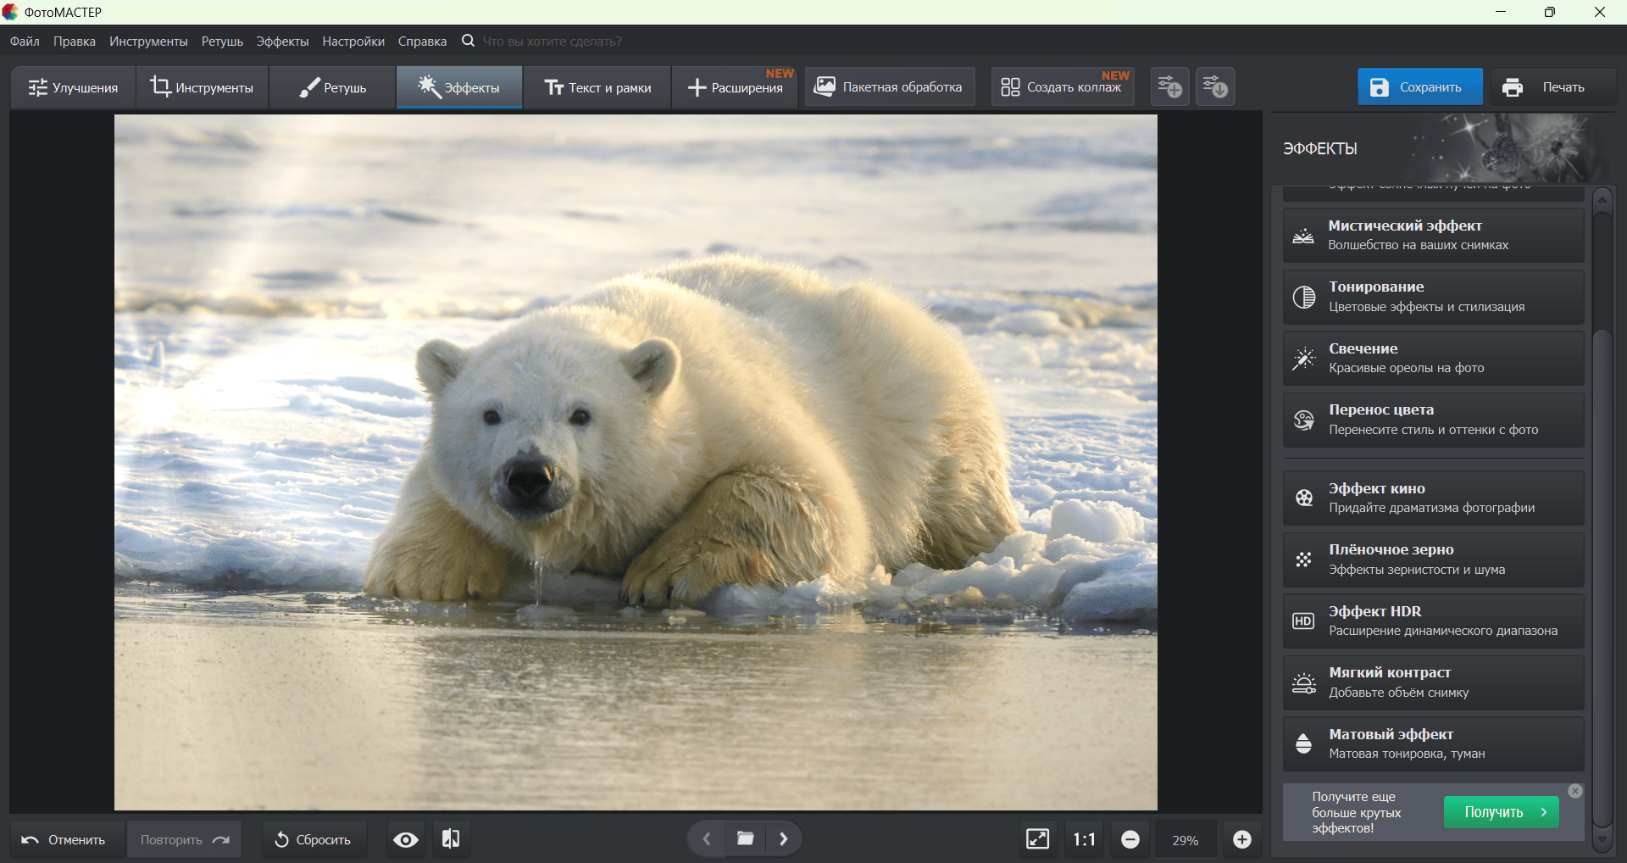Open the Текст и рамки tab
This screenshot has width=1627, height=863.
point(597,86)
